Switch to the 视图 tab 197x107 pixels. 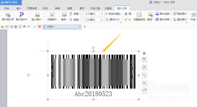70,9
